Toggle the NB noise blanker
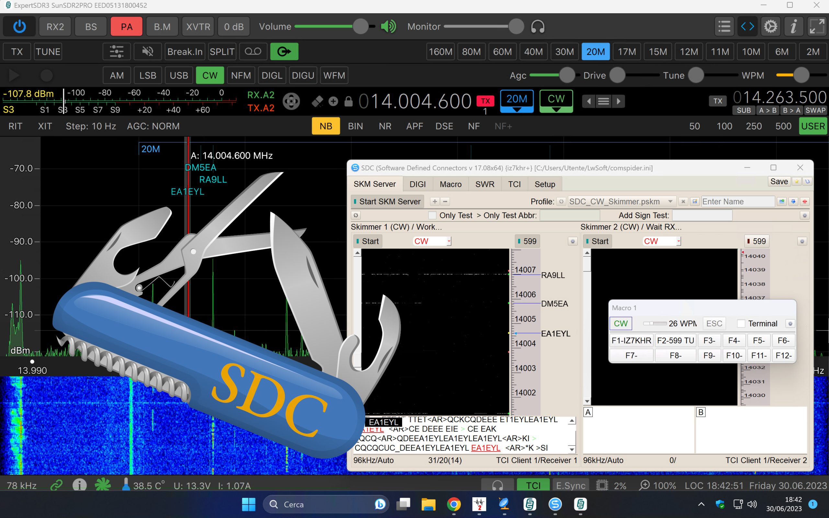829x518 pixels. tap(326, 126)
